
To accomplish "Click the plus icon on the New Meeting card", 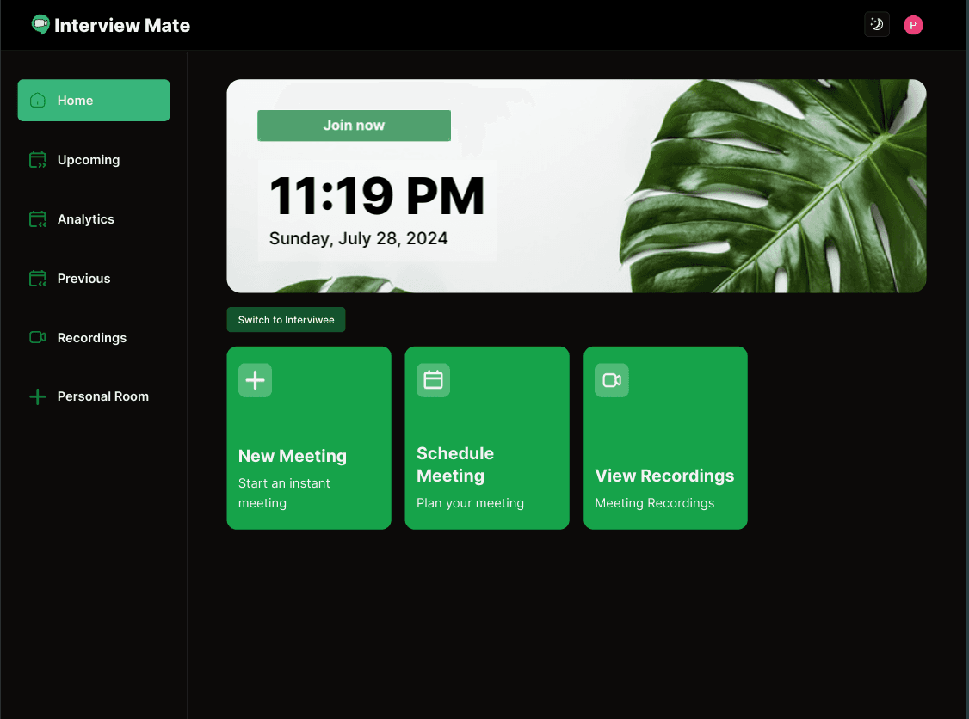I will 256,380.
